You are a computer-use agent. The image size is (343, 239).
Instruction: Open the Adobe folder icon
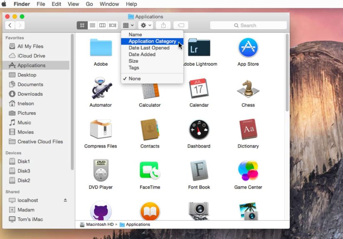click(x=101, y=47)
